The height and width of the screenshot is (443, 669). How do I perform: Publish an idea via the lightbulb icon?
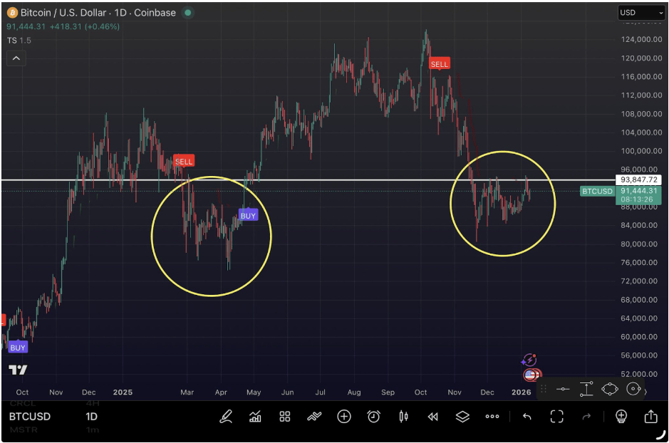621,417
